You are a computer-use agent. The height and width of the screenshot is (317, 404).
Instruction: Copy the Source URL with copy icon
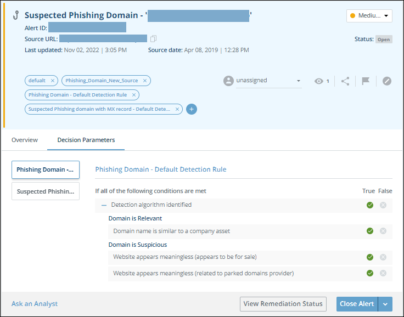(x=154, y=38)
